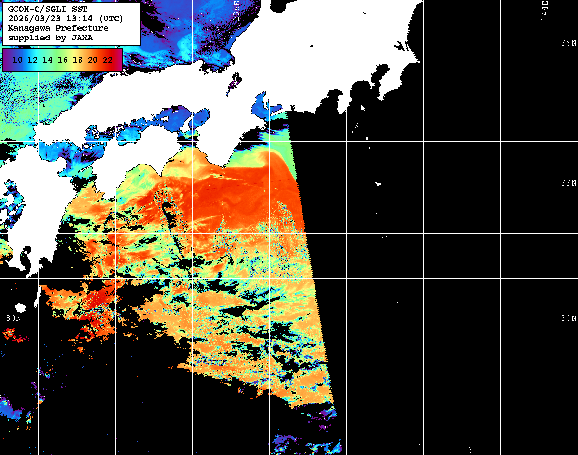Select the 14 degree mark on the legend
Viewport: 578px width, 455px height.
point(48,60)
